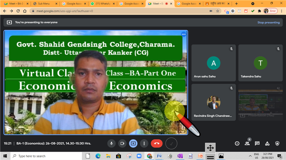Open the Photos taskbar icon
This screenshot has height=160, width=286.
click(221, 156)
